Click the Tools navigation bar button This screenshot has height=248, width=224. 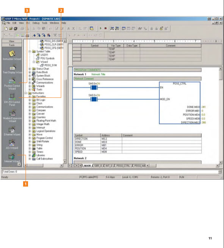(12, 45)
